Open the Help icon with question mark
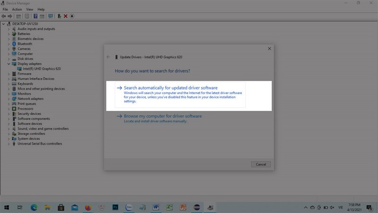This screenshot has height=213, width=378. pos(35,16)
